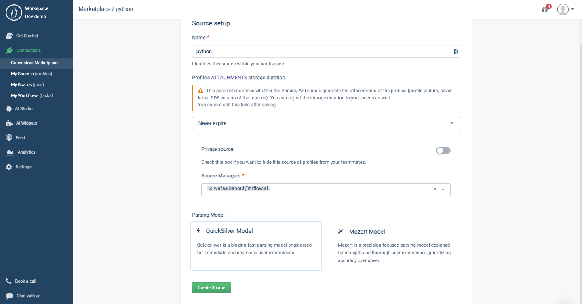The height and width of the screenshot is (304, 582).
Task: Click the Settings gear icon
Action: pos(9,167)
